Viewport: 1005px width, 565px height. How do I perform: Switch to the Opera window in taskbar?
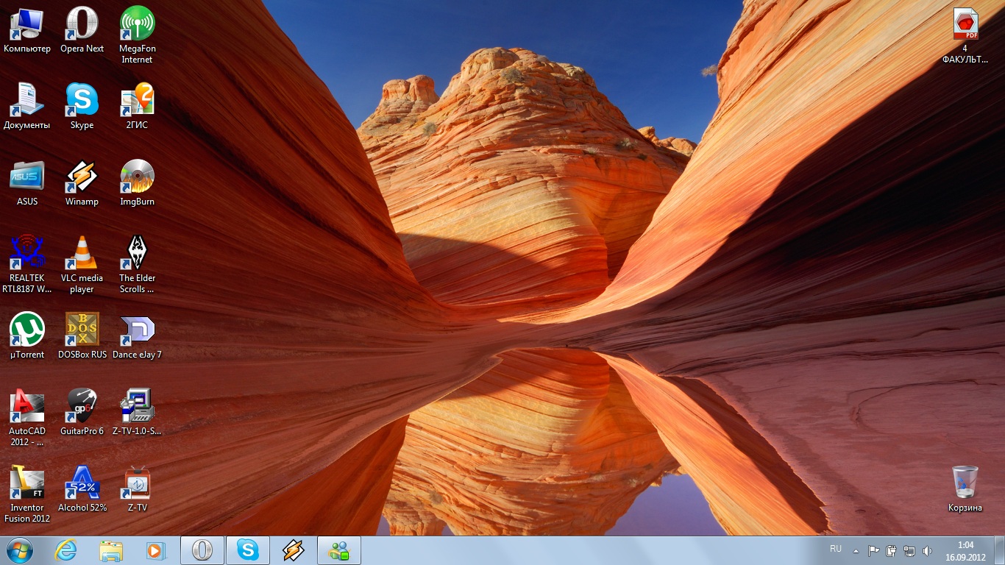coord(202,550)
